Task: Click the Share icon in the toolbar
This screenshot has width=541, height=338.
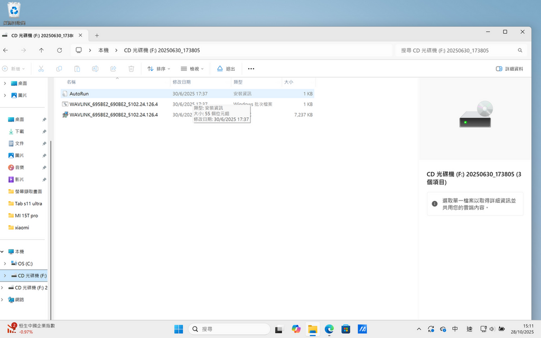Action: (114, 69)
